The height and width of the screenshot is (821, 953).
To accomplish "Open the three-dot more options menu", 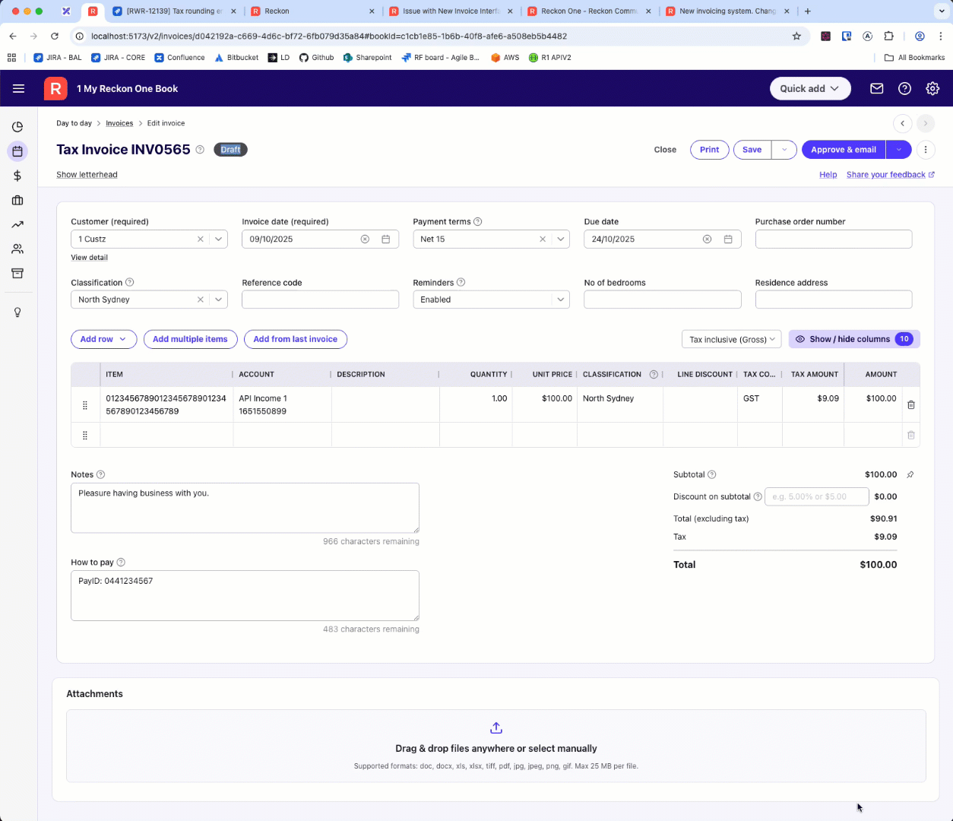I will pyautogui.click(x=926, y=150).
